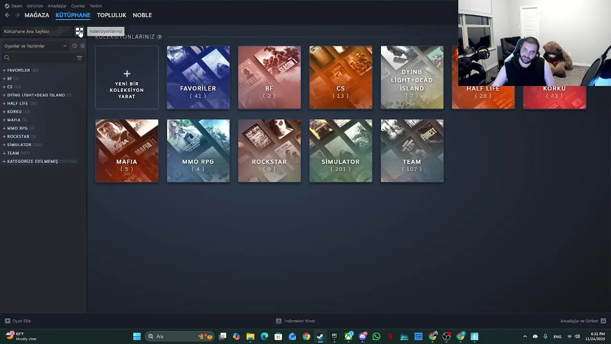Expand DYING LIGHT+DEAD ISLAND sidebar category
611x344 pixels.
pos(4,95)
